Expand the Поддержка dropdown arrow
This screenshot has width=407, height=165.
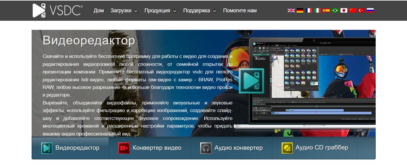click(x=214, y=11)
